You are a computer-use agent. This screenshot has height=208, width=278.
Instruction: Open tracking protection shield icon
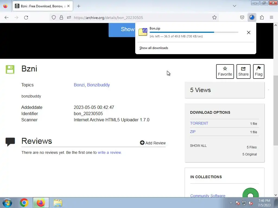click(x=54, y=17)
